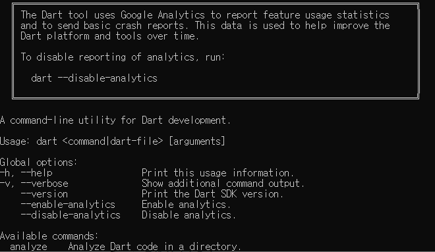Viewport: 435px width, 252px height.
Task: Click the 'Disable analytics.' description text
Action: [x=188, y=215]
